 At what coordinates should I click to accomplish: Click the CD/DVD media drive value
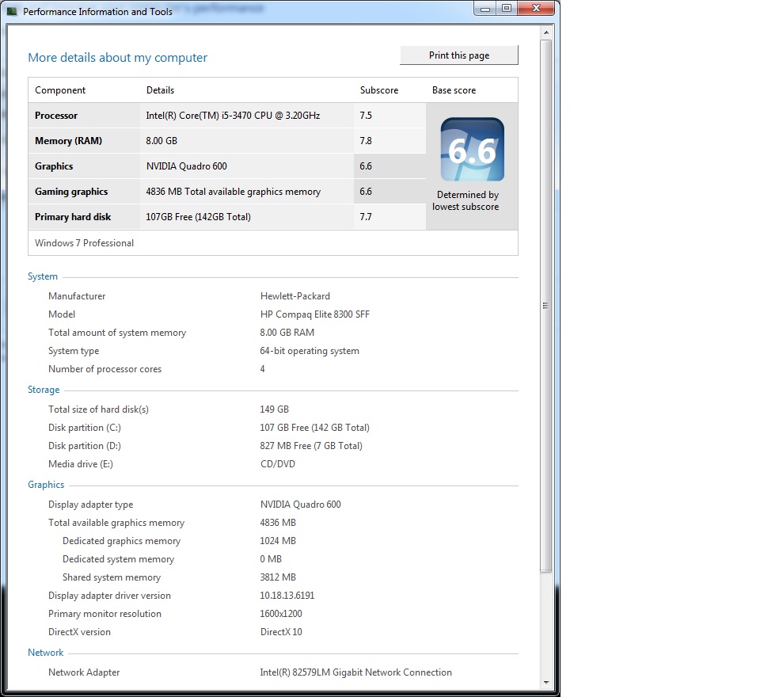coord(278,463)
